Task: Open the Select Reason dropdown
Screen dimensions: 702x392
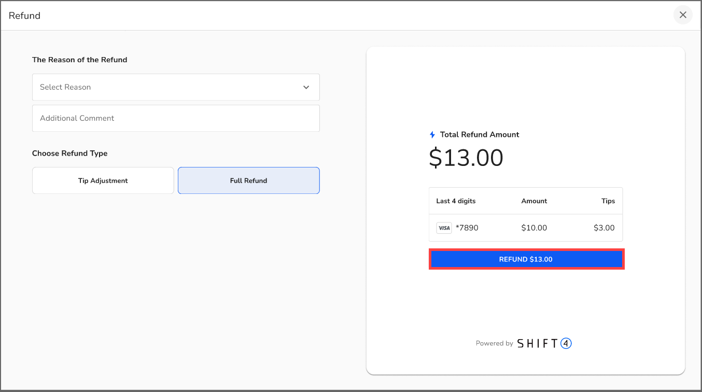Action: pos(175,87)
